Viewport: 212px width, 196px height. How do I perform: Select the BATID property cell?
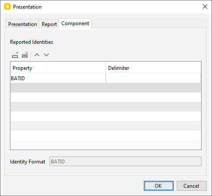(58, 78)
